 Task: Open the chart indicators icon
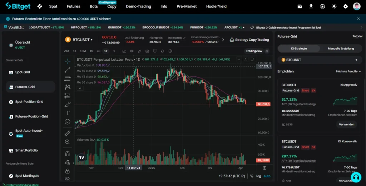pos(124,51)
